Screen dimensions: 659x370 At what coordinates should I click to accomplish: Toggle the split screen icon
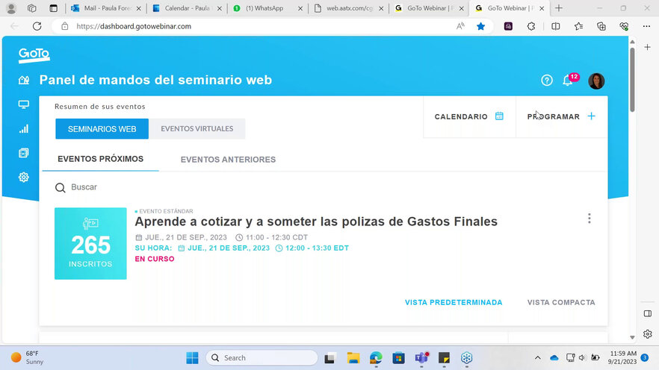coord(556,26)
